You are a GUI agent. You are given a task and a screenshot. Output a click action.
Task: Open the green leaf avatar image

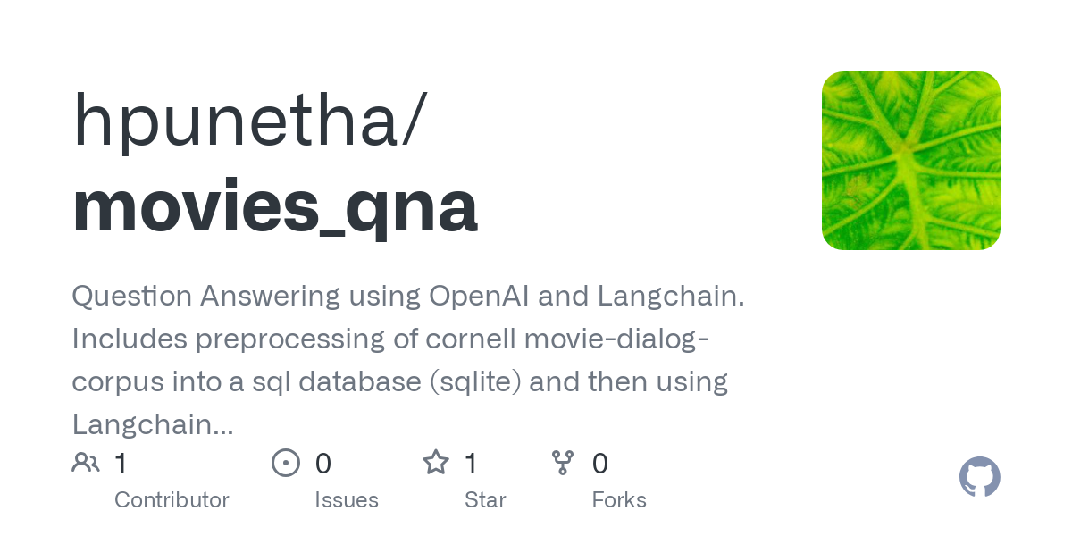click(x=910, y=161)
